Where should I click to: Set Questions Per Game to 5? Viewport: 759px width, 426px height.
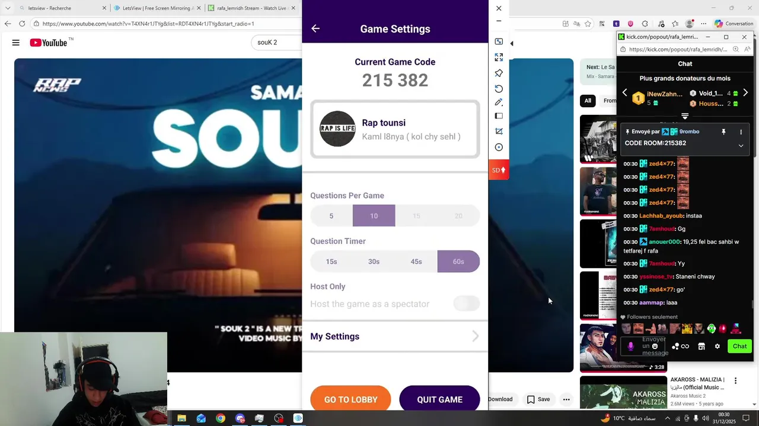(x=331, y=216)
